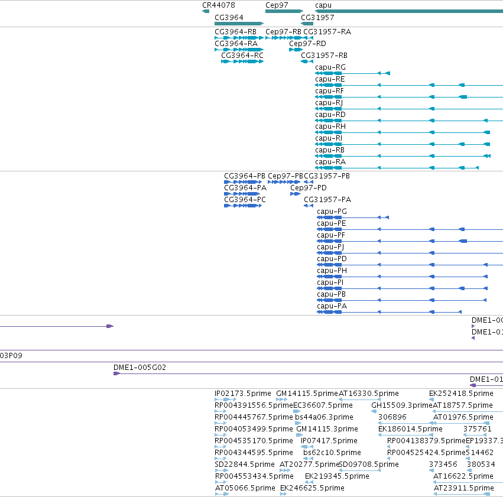The width and height of the screenshot is (503, 497).
Task: Click transcript capu-RI
Action: pyautogui.click(x=403, y=144)
